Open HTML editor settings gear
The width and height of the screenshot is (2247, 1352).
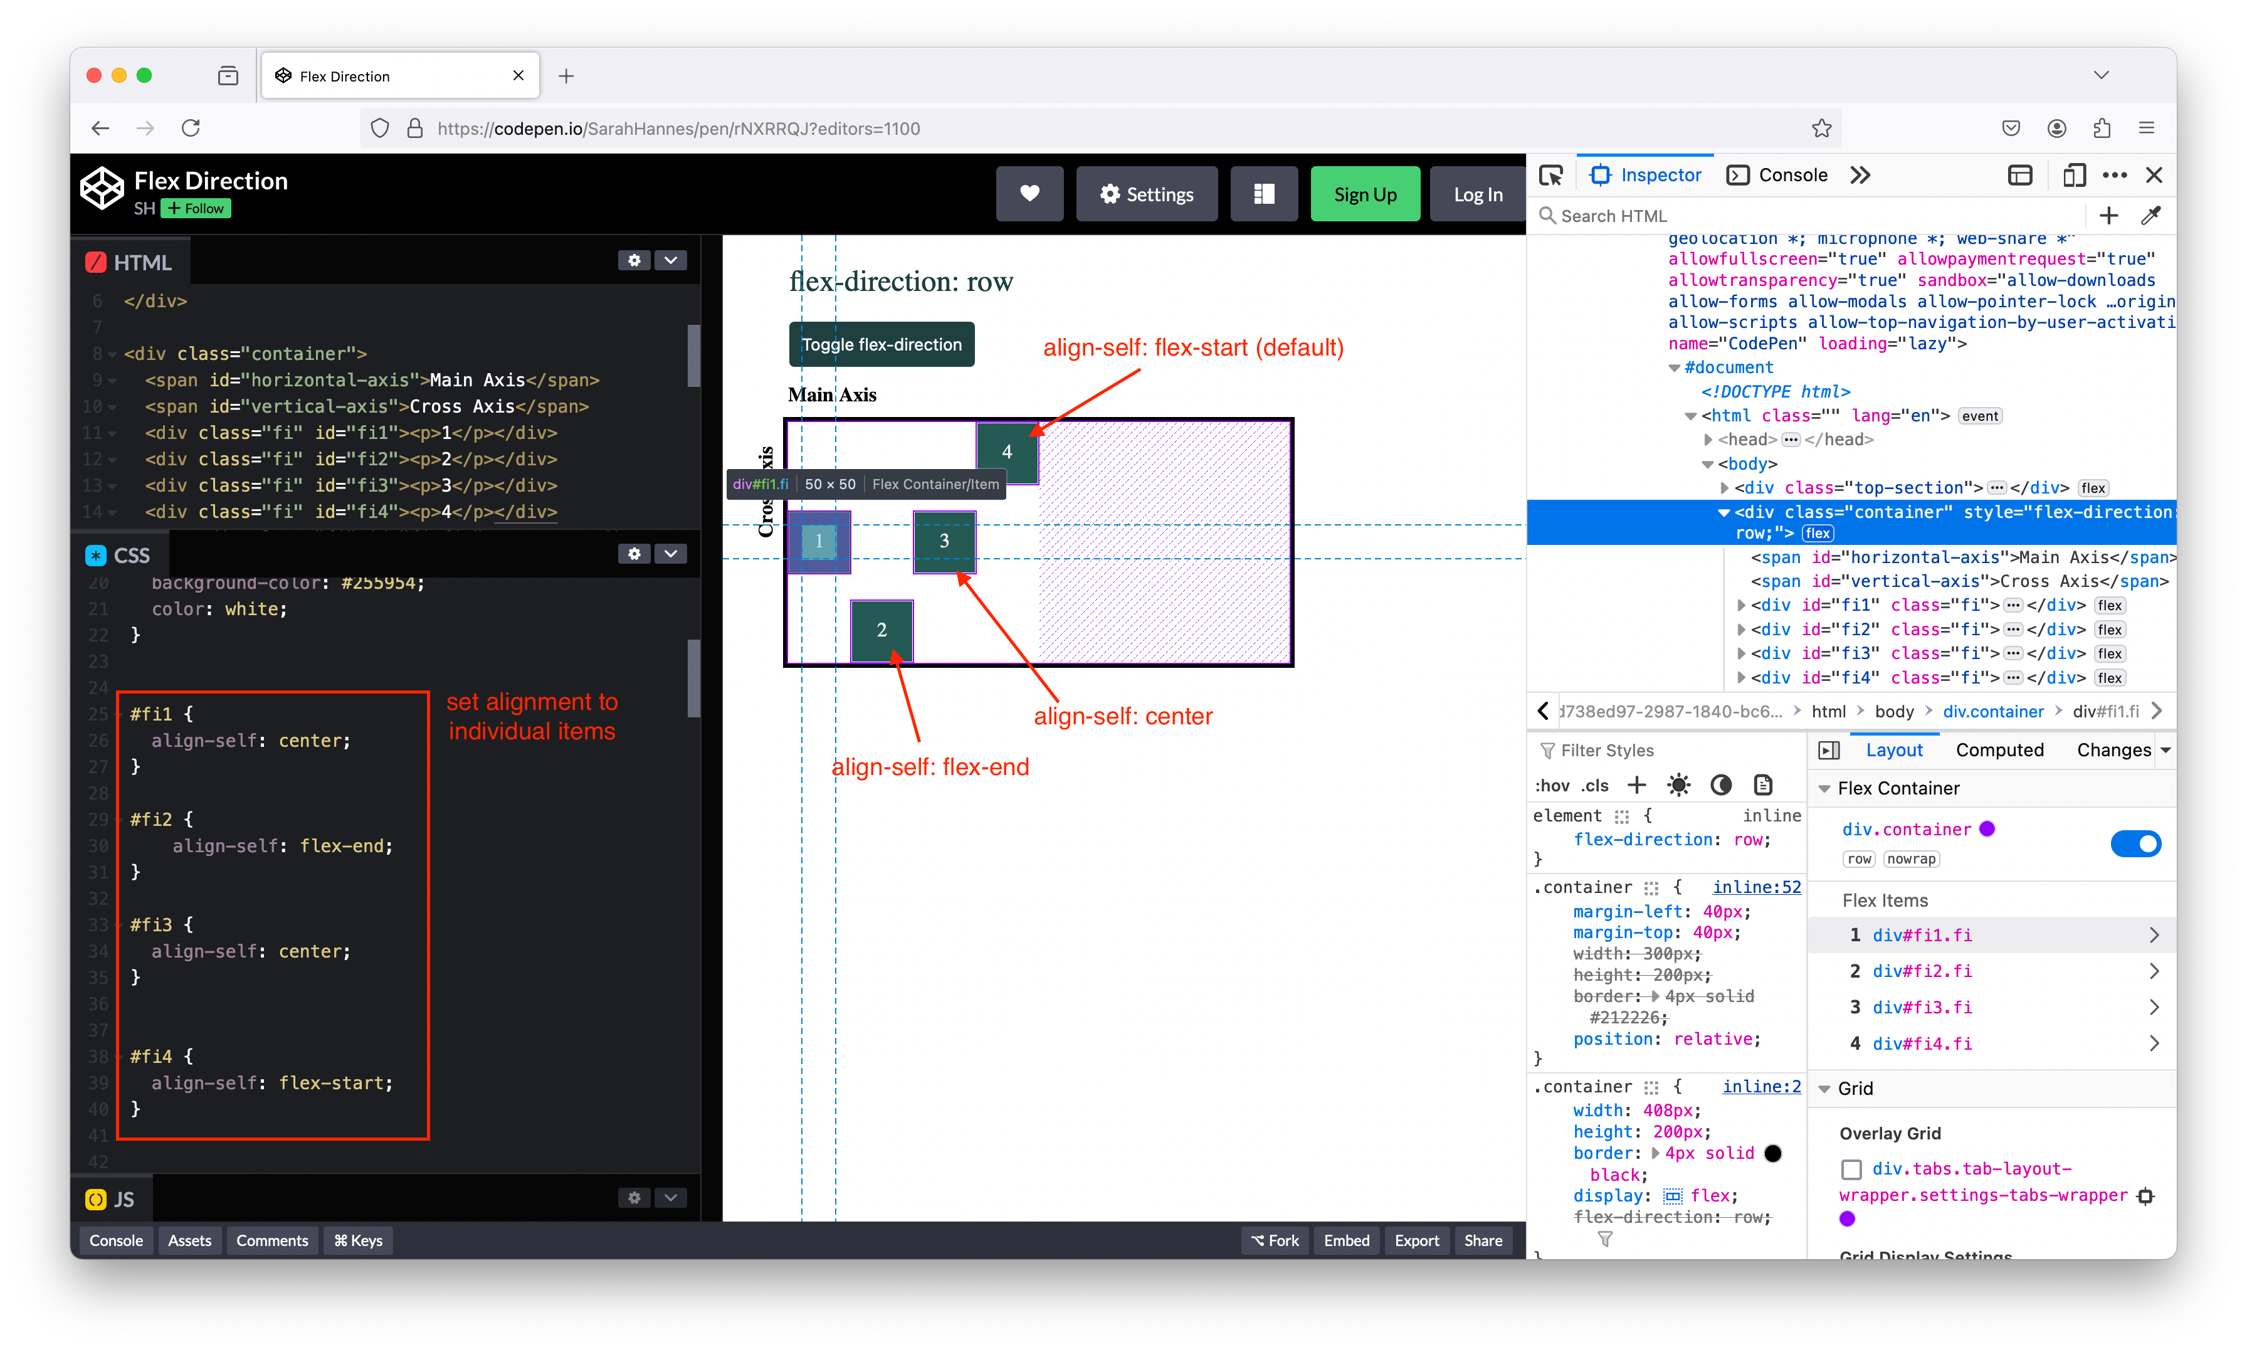[x=634, y=261]
